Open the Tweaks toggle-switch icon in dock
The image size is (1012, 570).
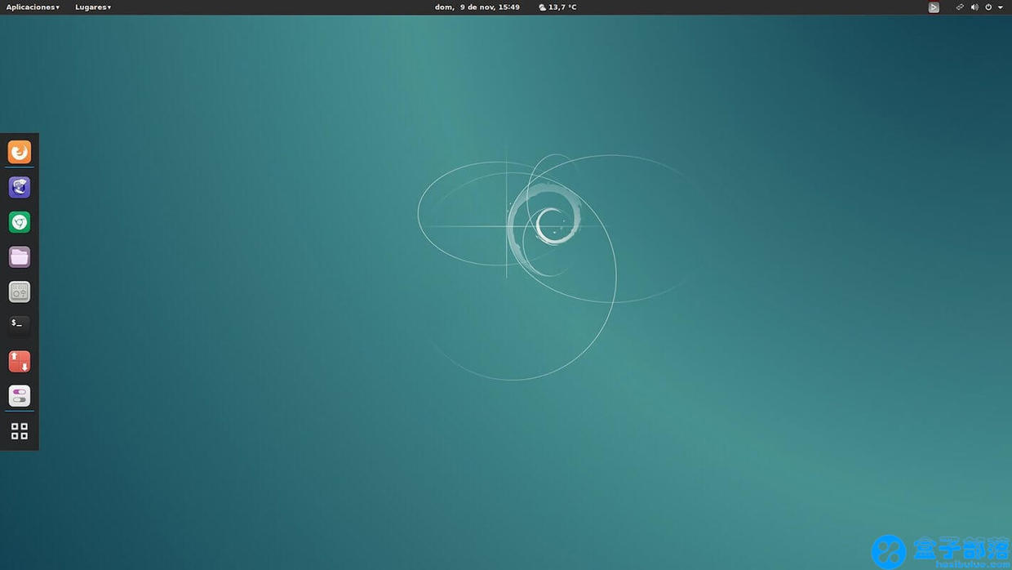point(20,396)
